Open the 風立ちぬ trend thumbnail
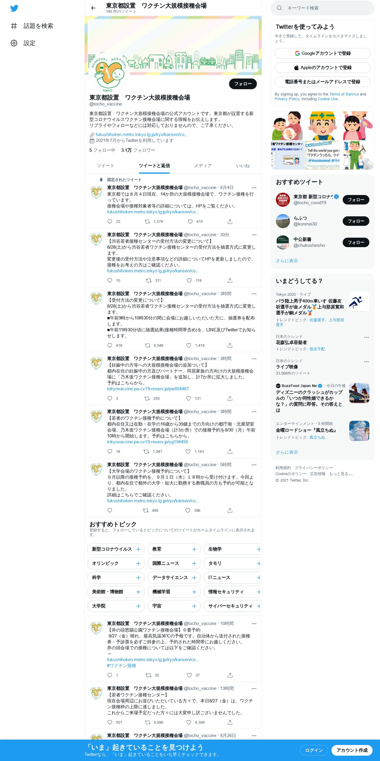This screenshot has height=761, width=380. 359,431
